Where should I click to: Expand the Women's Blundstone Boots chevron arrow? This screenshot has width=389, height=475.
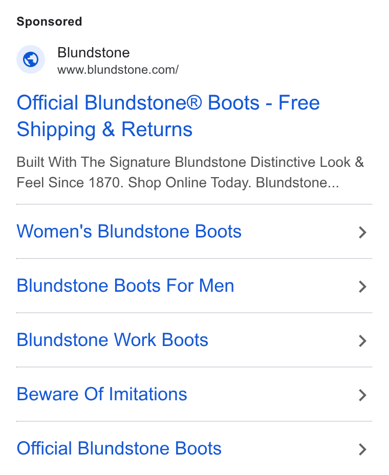pos(363,232)
